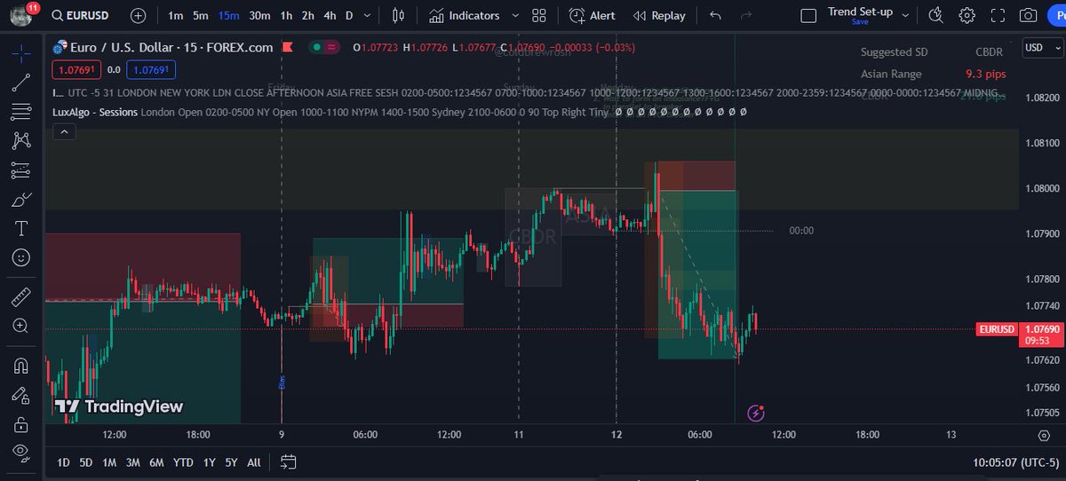Expand the Trend Set-up layout dropdown
Screen dimensions: 1066x481
[x=905, y=15]
